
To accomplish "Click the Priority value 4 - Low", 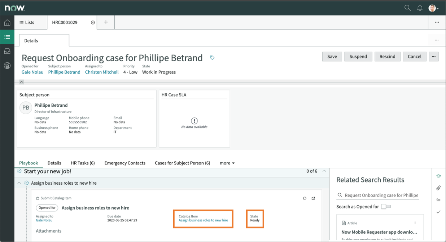I will [130, 72].
